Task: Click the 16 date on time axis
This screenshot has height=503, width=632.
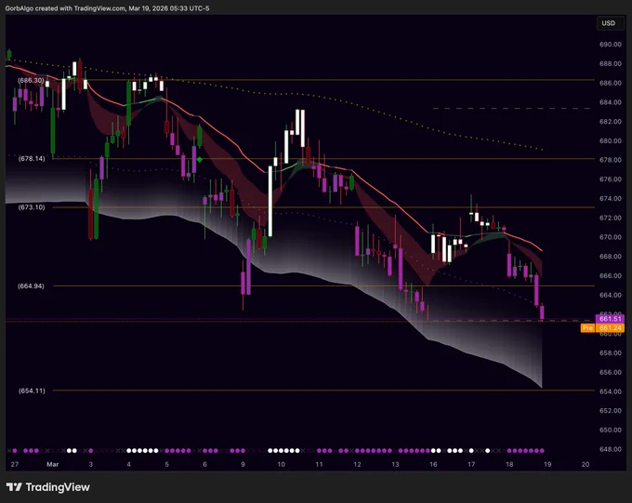Action: coord(433,464)
